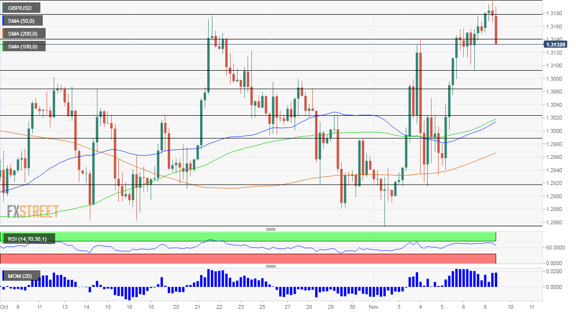Viewport: 576px width, 313px height.
Task: Grab the divider handle above the MOM pane
Action: (271, 267)
